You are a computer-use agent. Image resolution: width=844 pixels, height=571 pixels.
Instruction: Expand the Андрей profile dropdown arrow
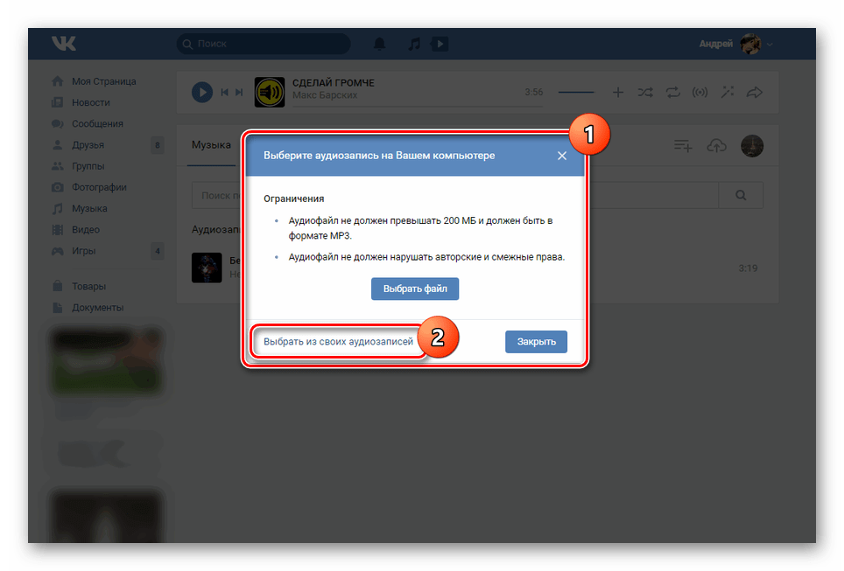(x=770, y=44)
